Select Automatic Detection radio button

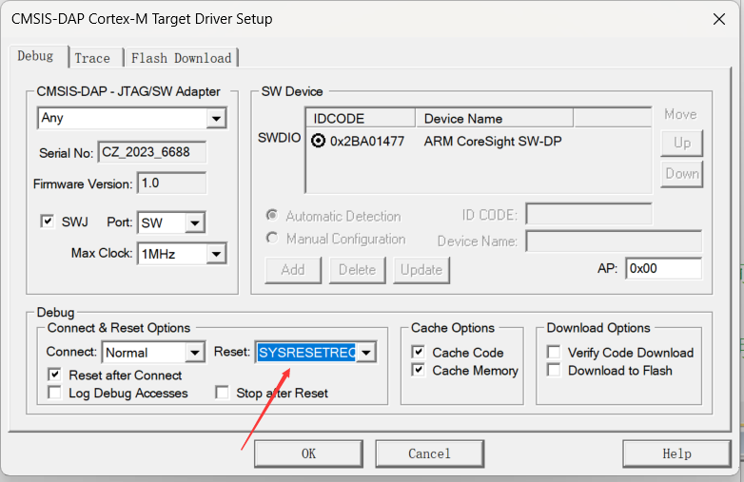(272, 216)
